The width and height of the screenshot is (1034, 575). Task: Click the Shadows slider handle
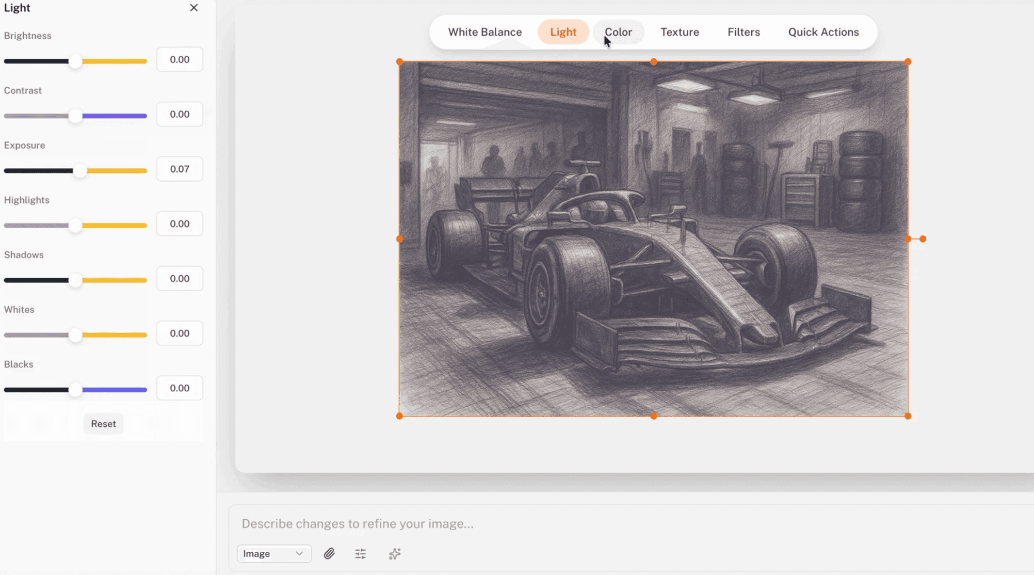tap(75, 280)
